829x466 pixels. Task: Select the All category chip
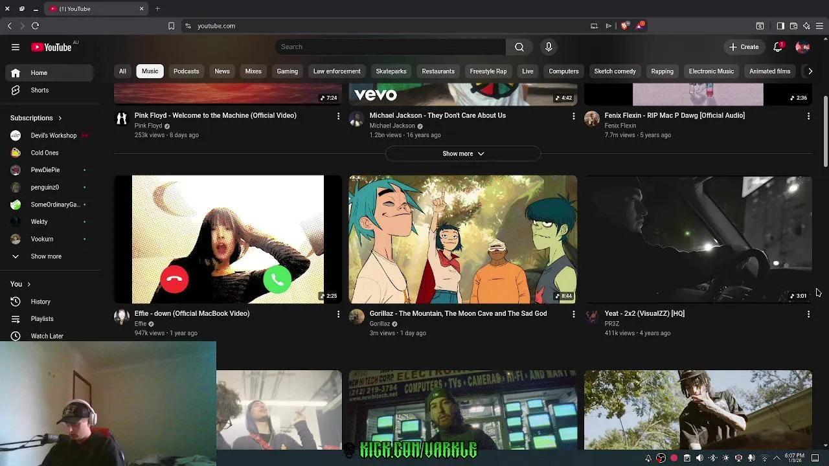click(122, 71)
